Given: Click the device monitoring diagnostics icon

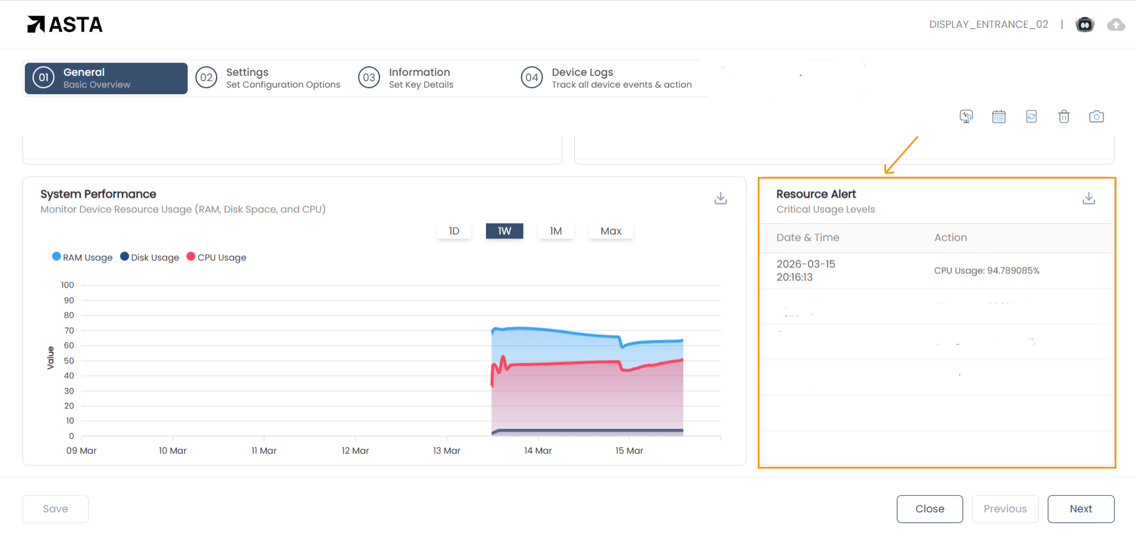Looking at the screenshot, I should [x=966, y=117].
